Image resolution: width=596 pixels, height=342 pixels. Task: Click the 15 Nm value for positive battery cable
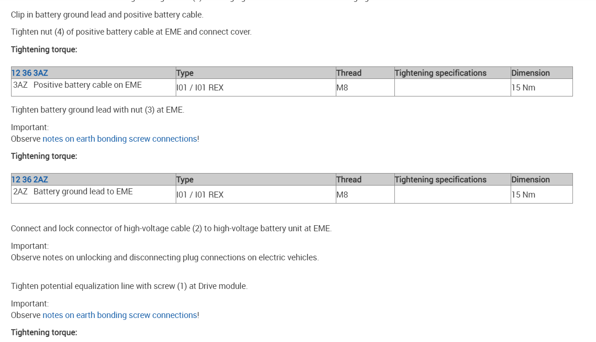point(523,88)
